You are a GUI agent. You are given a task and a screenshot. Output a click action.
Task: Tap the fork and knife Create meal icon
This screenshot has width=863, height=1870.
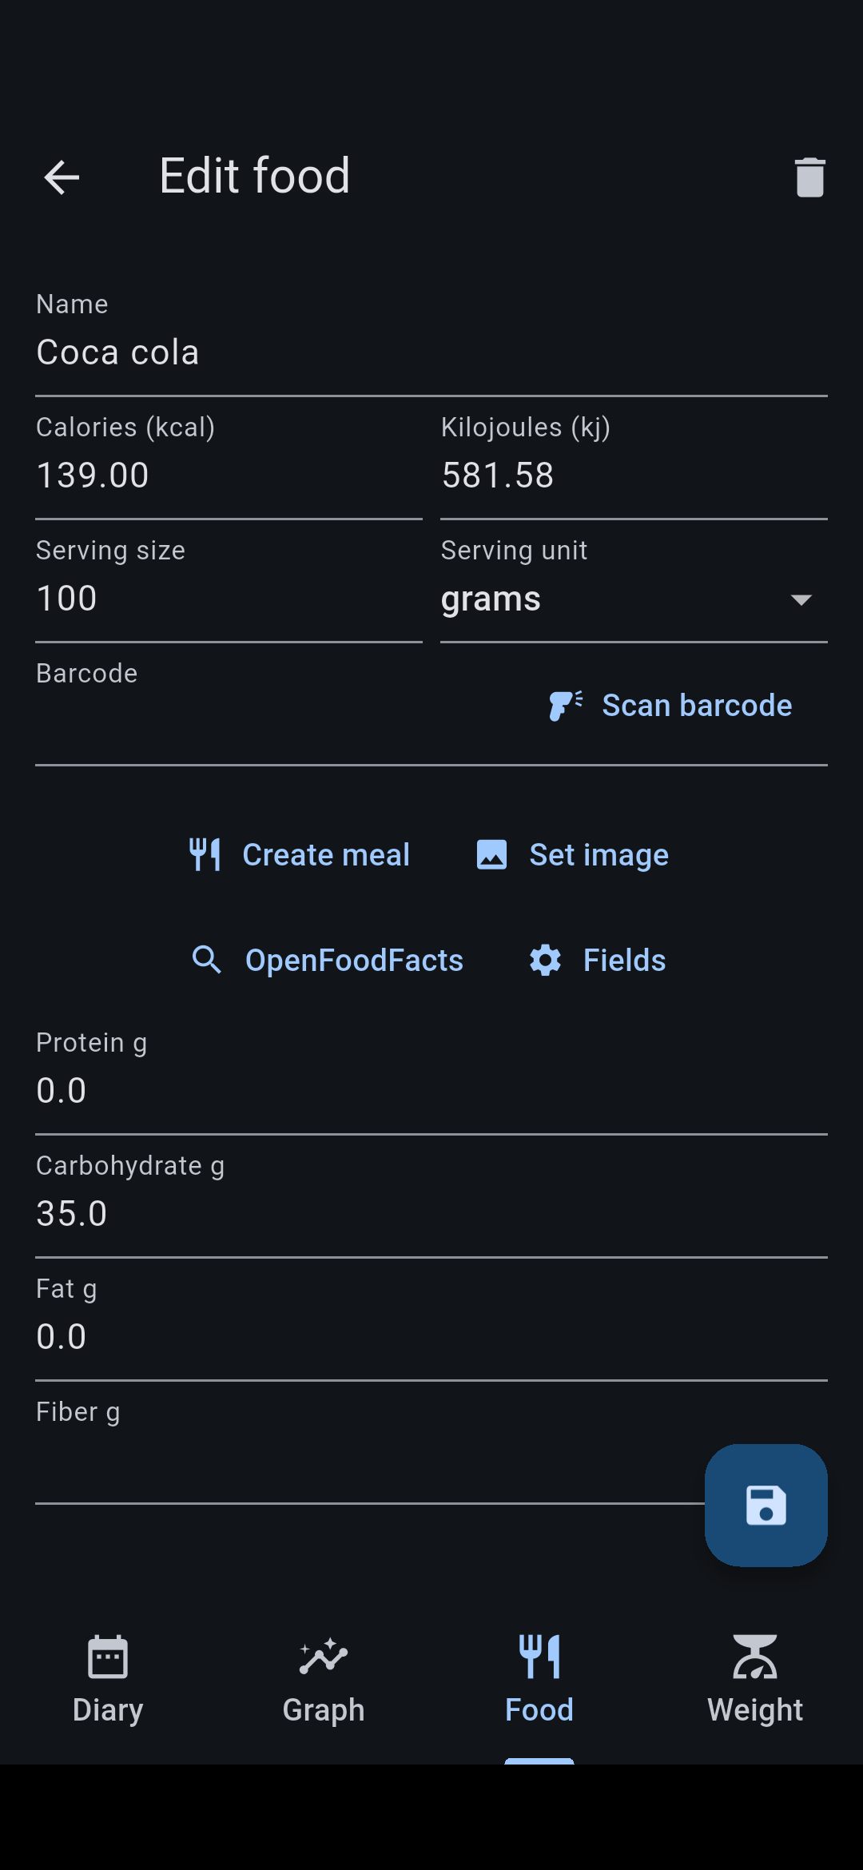(x=205, y=854)
